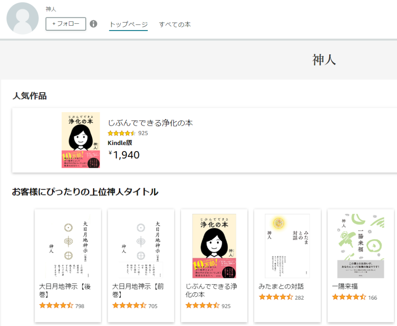This screenshot has height=326, width=397.
Task: Open みたまとの対話 book cover
Action: point(287,246)
